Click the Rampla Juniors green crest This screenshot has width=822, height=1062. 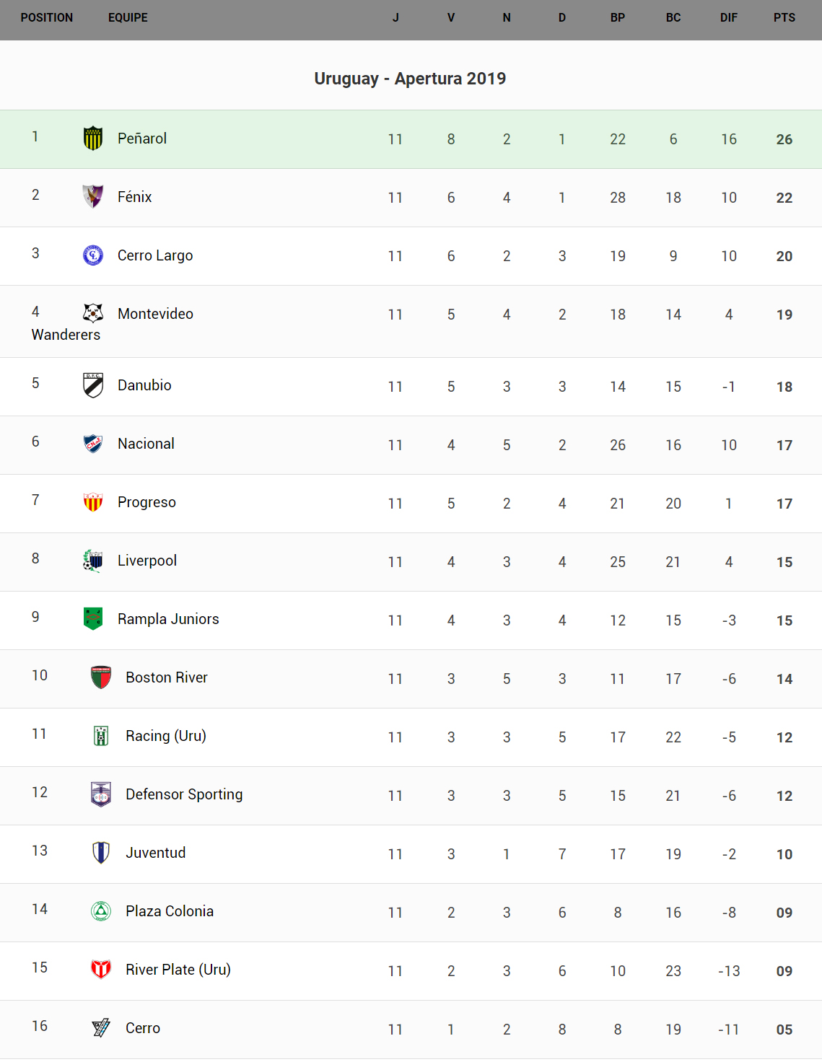pos(93,618)
